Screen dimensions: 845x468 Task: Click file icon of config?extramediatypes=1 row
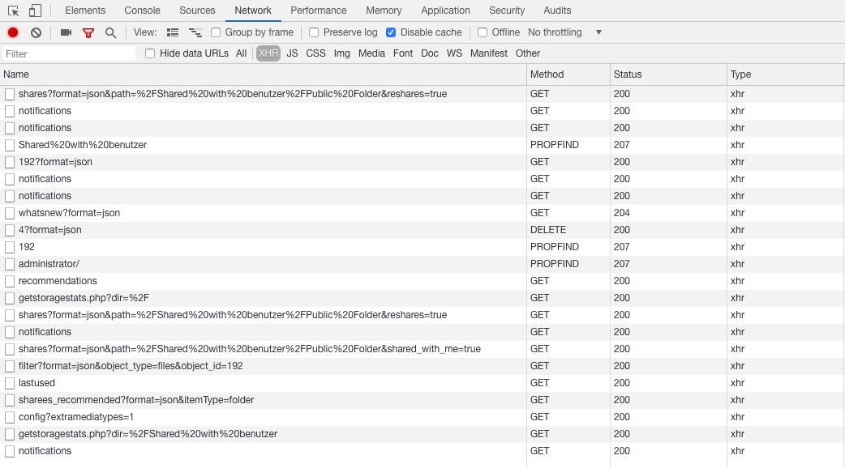(10, 418)
